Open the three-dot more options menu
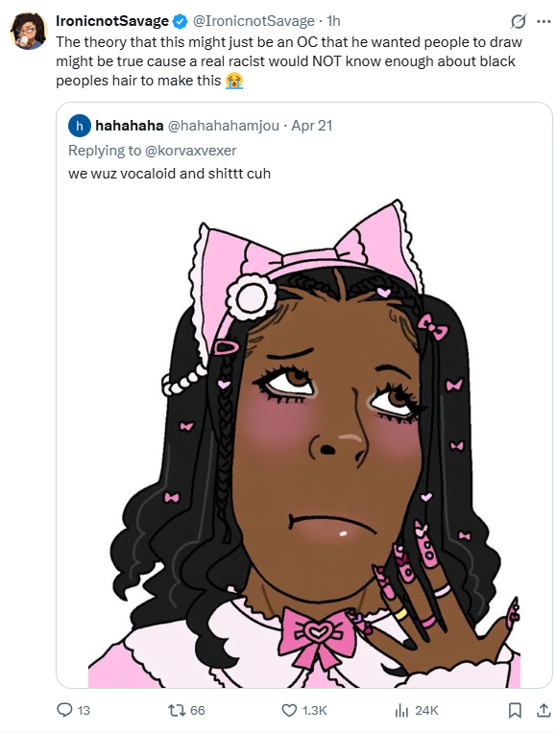The height and width of the screenshot is (732, 556). tap(544, 21)
